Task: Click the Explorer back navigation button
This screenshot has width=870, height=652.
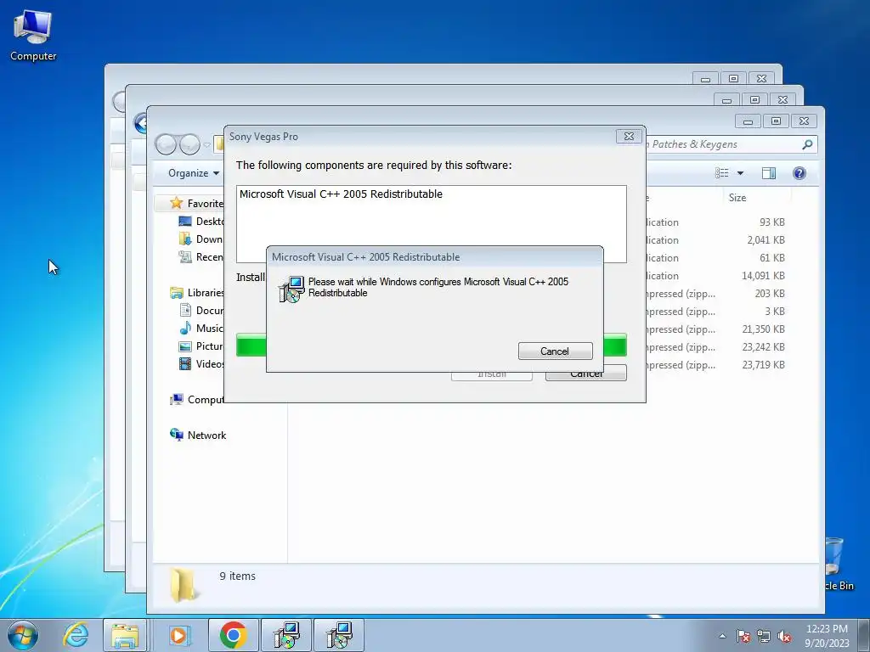Action: click(166, 144)
